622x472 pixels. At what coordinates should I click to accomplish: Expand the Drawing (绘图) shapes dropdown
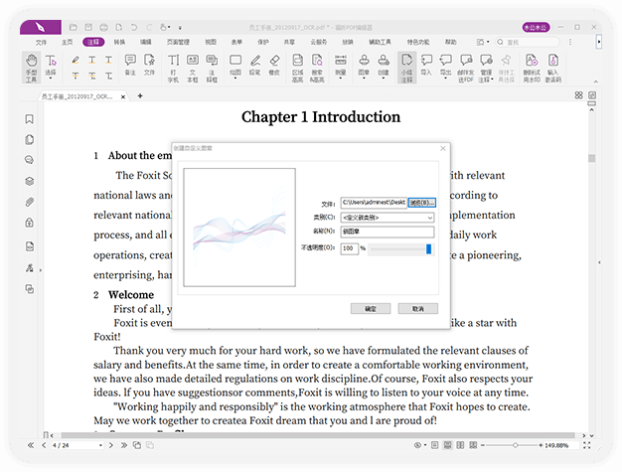[235, 79]
